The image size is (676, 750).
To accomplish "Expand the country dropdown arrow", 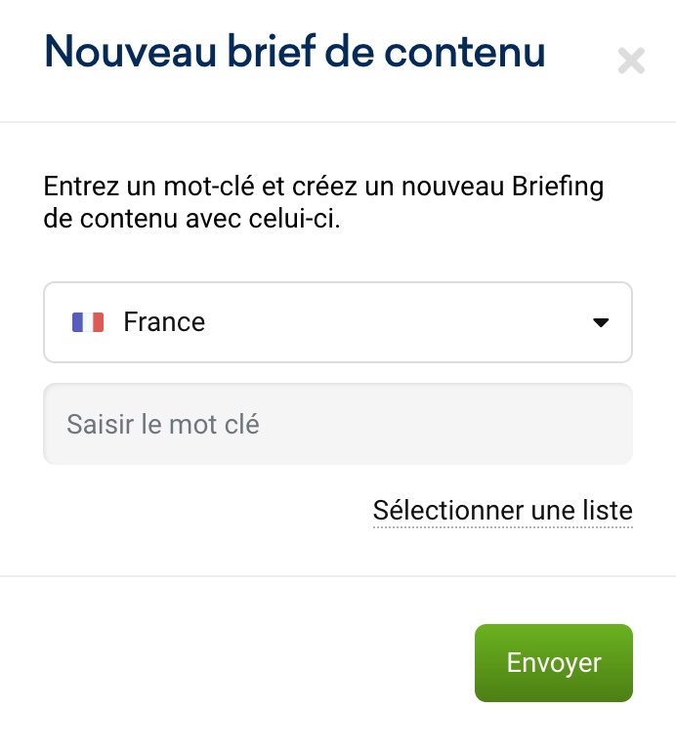I will (x=601, y=322).
